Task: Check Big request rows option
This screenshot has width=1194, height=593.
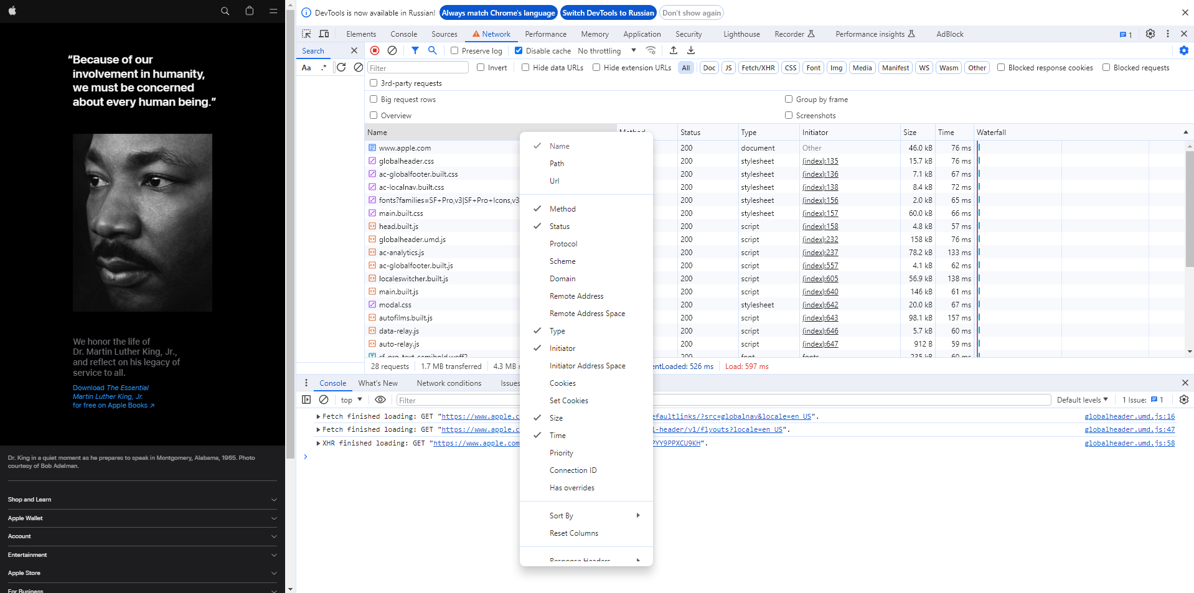Action: tap(374, 99)
